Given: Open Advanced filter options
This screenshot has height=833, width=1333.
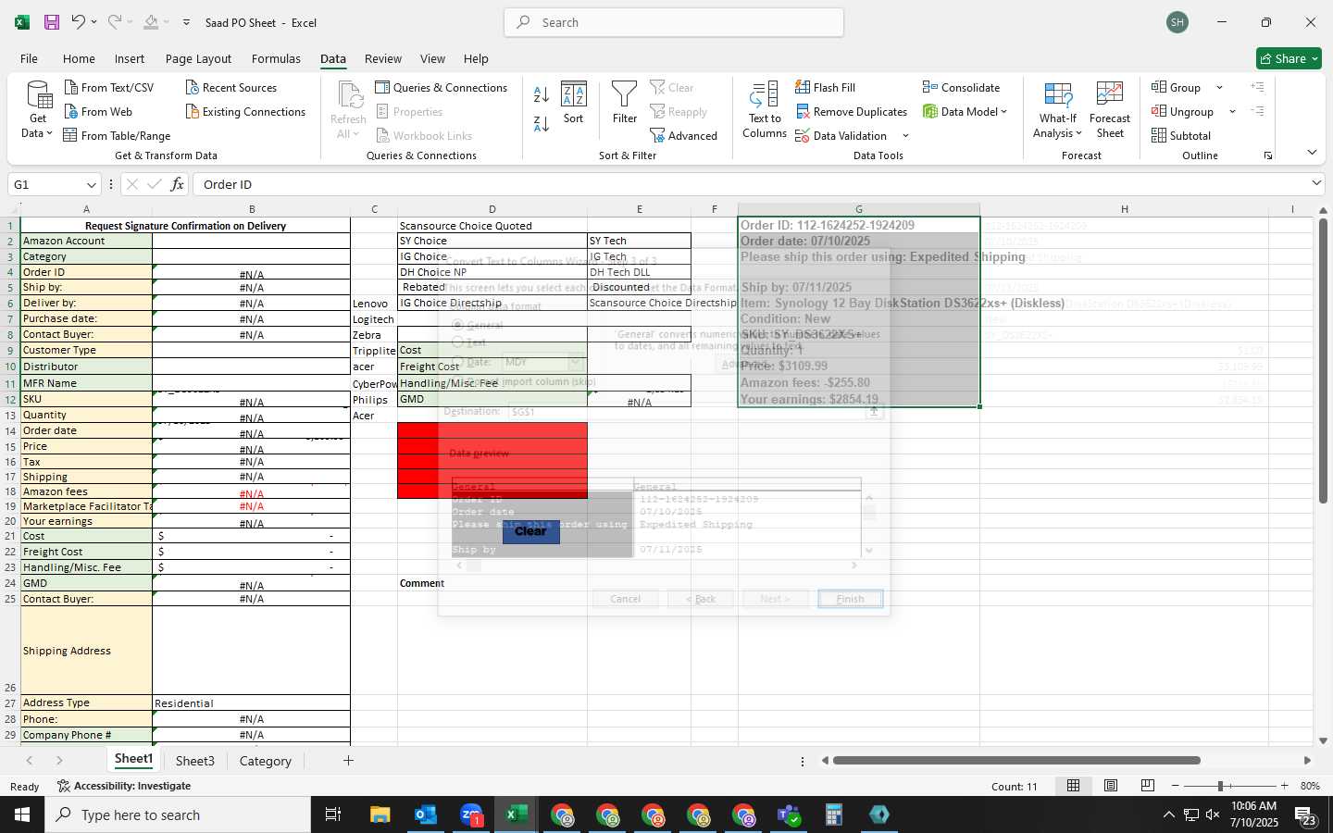Looking at the screenshot, I should click(x=683, y=136).
